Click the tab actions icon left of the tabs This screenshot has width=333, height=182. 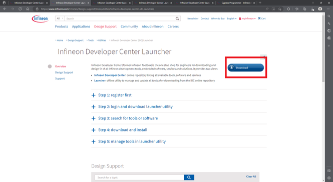coord(4,3)
